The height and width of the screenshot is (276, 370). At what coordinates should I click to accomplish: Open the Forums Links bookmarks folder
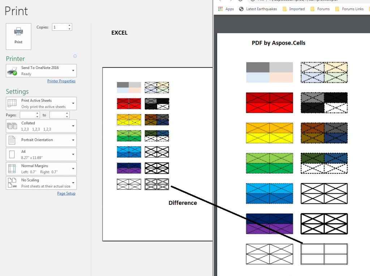point(349,9)
